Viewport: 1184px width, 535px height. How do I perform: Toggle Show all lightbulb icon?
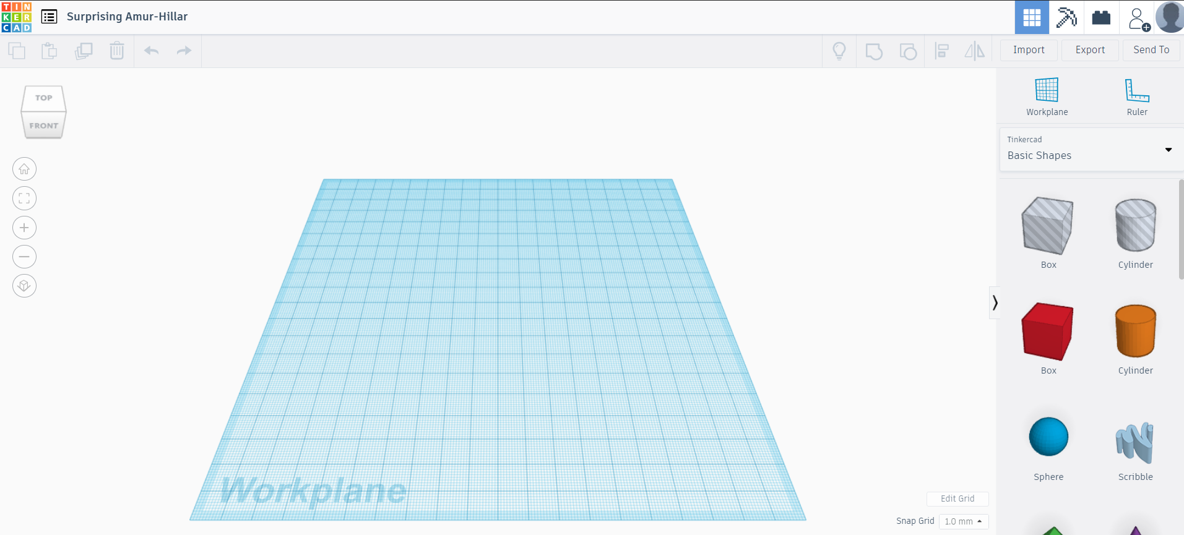(839, 51)
